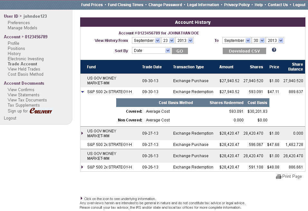This screenshot has height=211, width=308.
Task: Open Legal Information page
Action: 203,5
